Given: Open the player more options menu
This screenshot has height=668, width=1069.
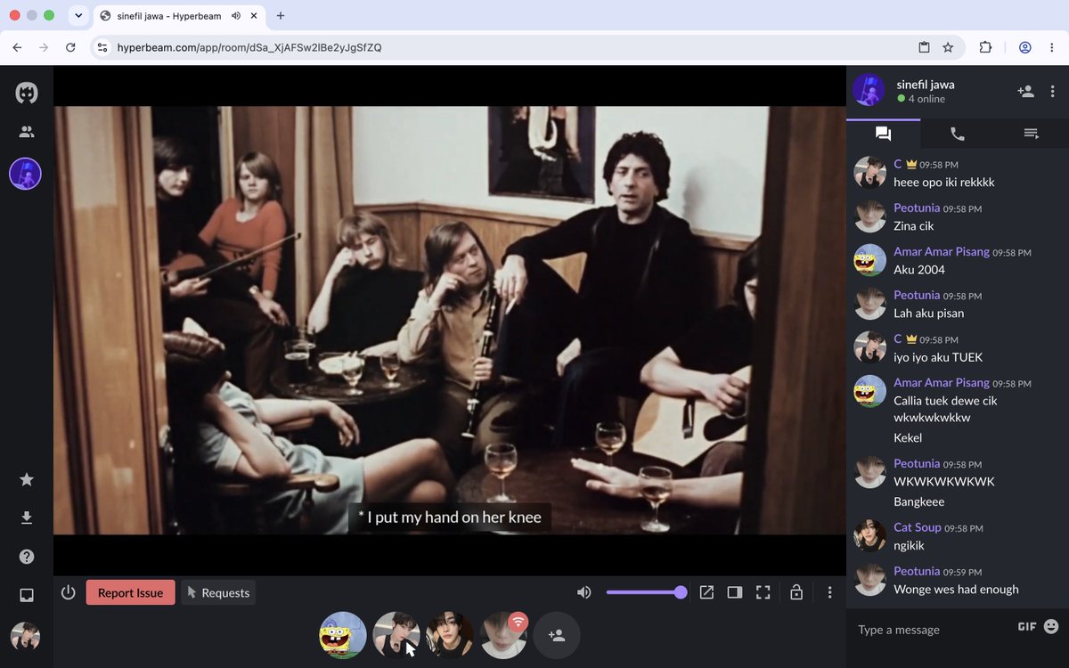Looking at the screenshot, I should 829,592.
